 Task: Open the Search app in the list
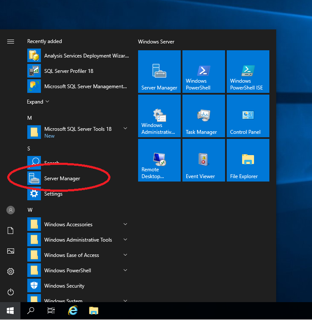pyautogui.click(x=78, y=163)
